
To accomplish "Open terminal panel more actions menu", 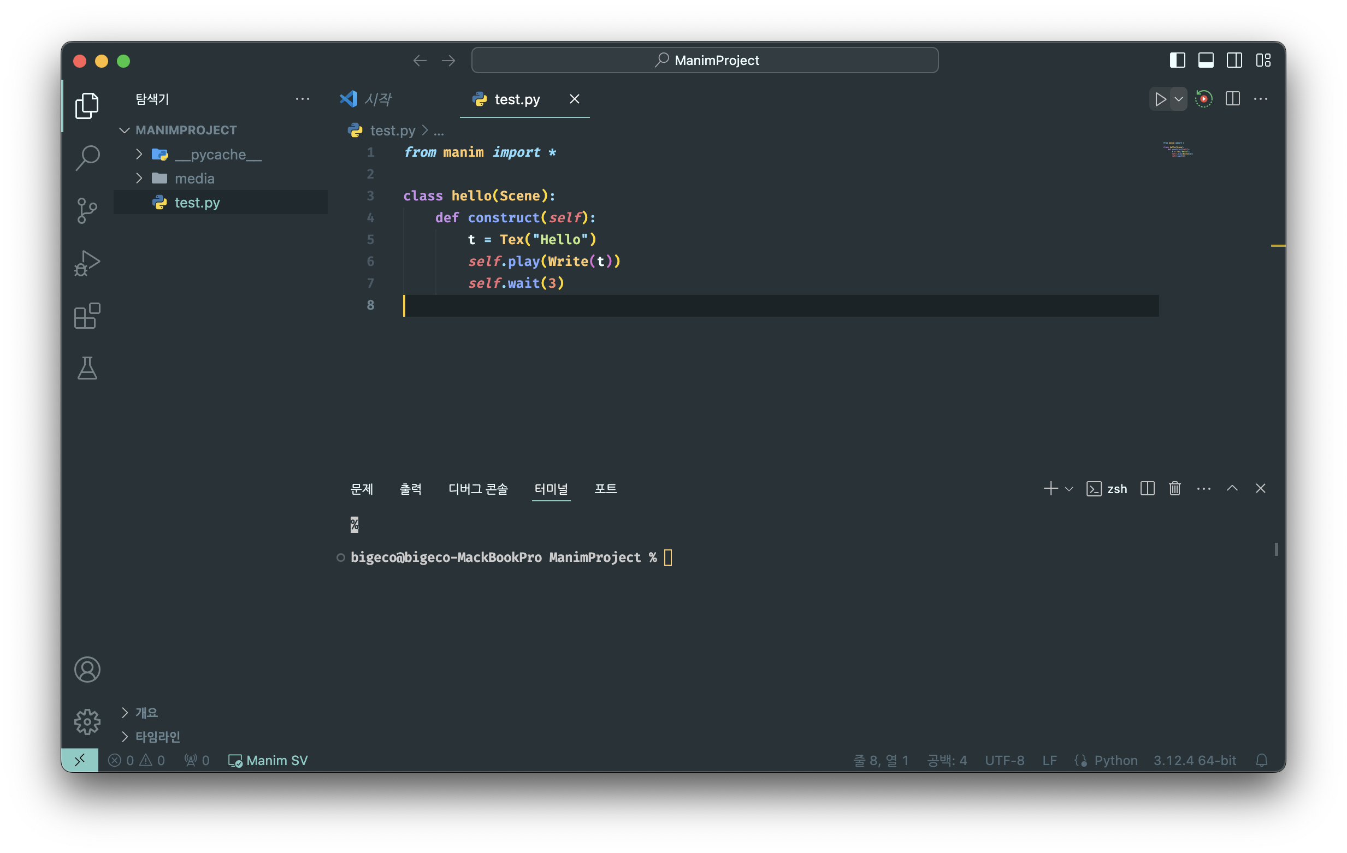I will click(1204, 488).
